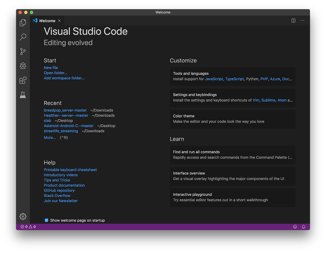This screenshot has height=253, width=326.
Task: Toggle Show welcome page on startup checkbox
Action: coord(46,220)
